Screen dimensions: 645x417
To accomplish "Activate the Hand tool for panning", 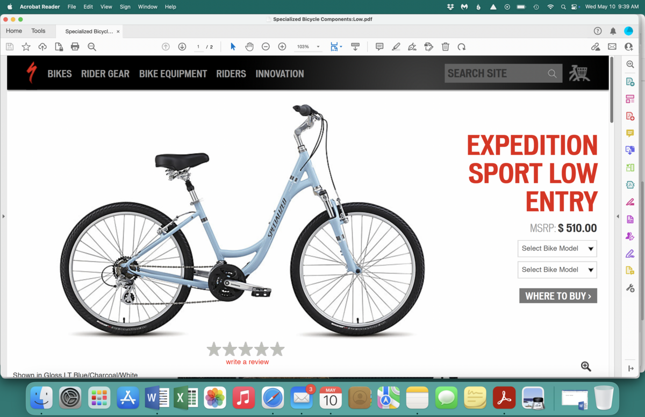I will (249, 47).
